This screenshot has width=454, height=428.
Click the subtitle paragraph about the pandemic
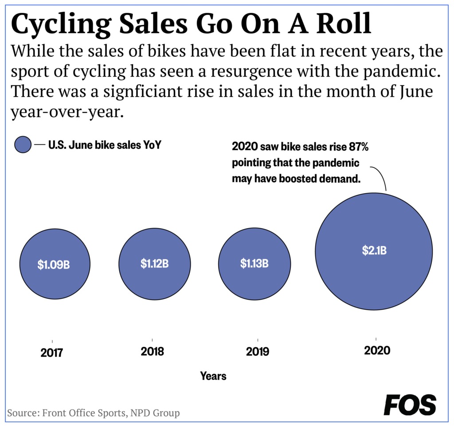227,82
